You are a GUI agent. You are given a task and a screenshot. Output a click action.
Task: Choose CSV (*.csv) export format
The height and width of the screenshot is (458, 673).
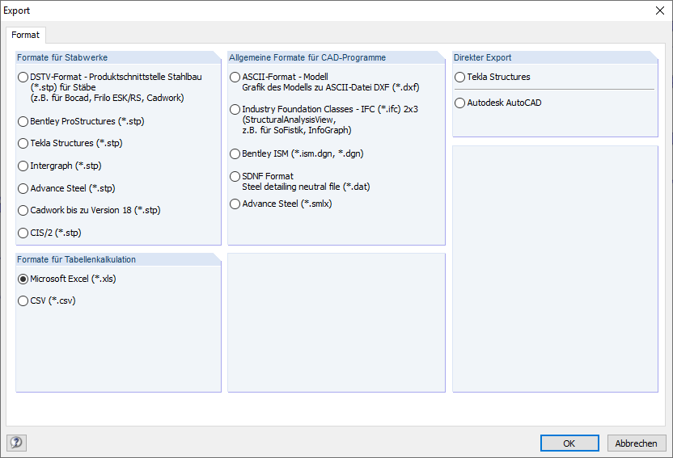[23, 300]
